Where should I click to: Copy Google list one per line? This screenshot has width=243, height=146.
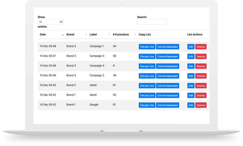click(147, 105)
